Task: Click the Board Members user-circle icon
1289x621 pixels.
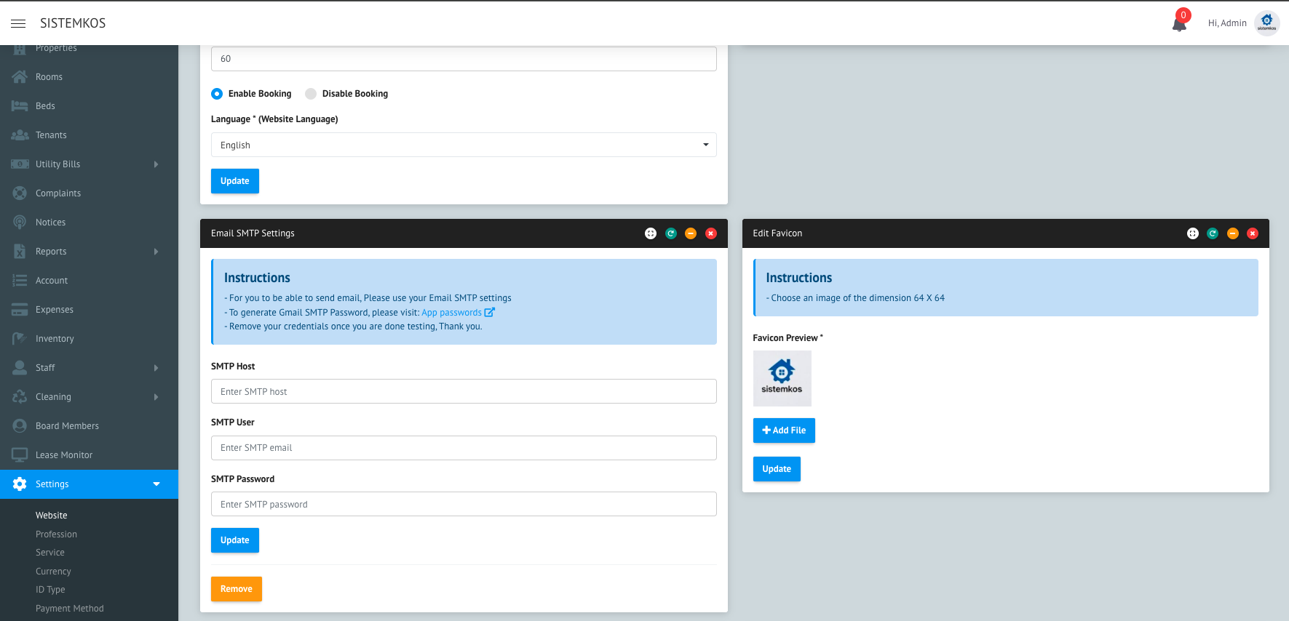Action: [x=20, y=425]
